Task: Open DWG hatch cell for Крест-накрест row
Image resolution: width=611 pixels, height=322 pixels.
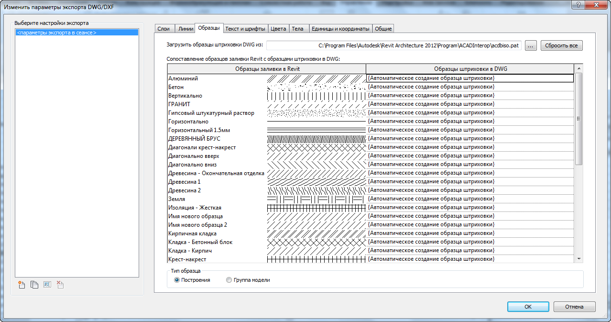Action: [x=470, y=259]
